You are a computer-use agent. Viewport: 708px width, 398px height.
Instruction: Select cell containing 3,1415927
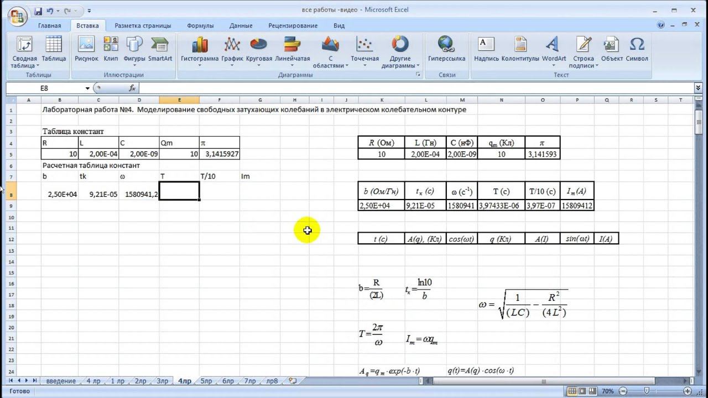pos(220,154)
